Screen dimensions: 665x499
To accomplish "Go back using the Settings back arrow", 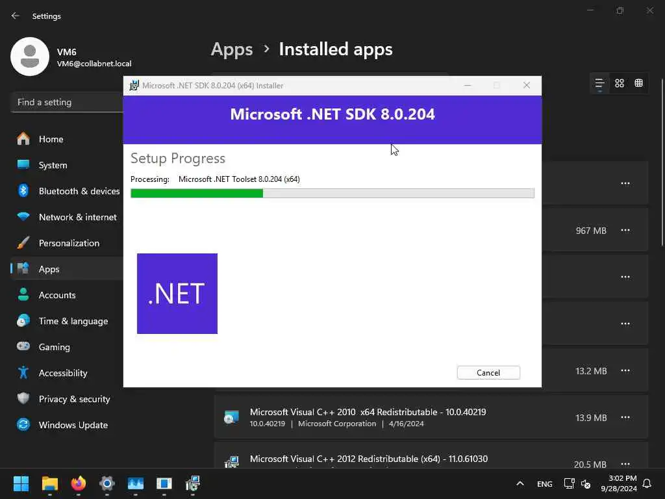I will click(16, 16).
